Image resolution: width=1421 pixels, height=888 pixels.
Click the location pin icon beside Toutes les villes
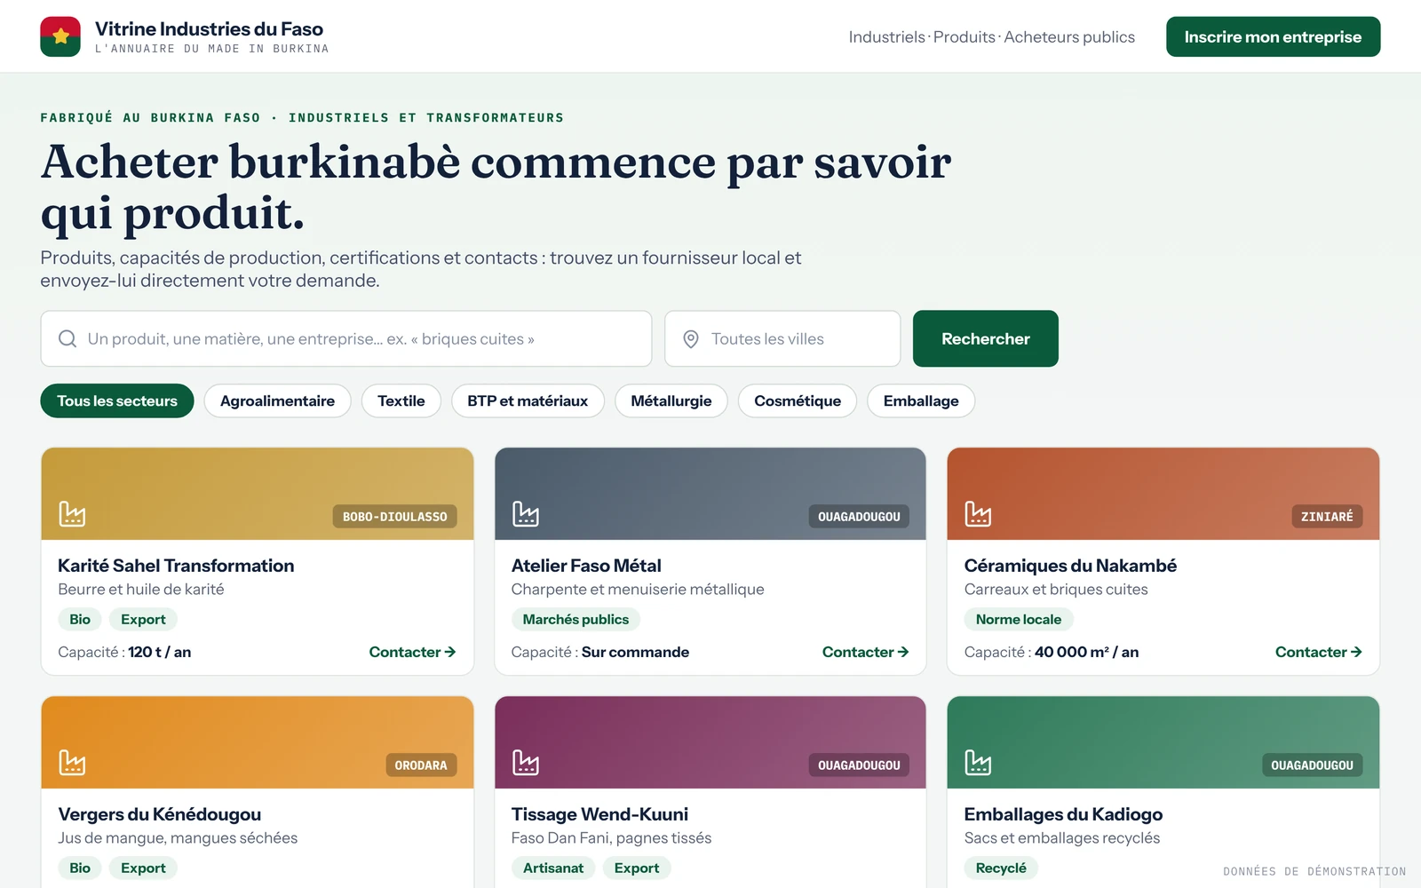point(690,338)
